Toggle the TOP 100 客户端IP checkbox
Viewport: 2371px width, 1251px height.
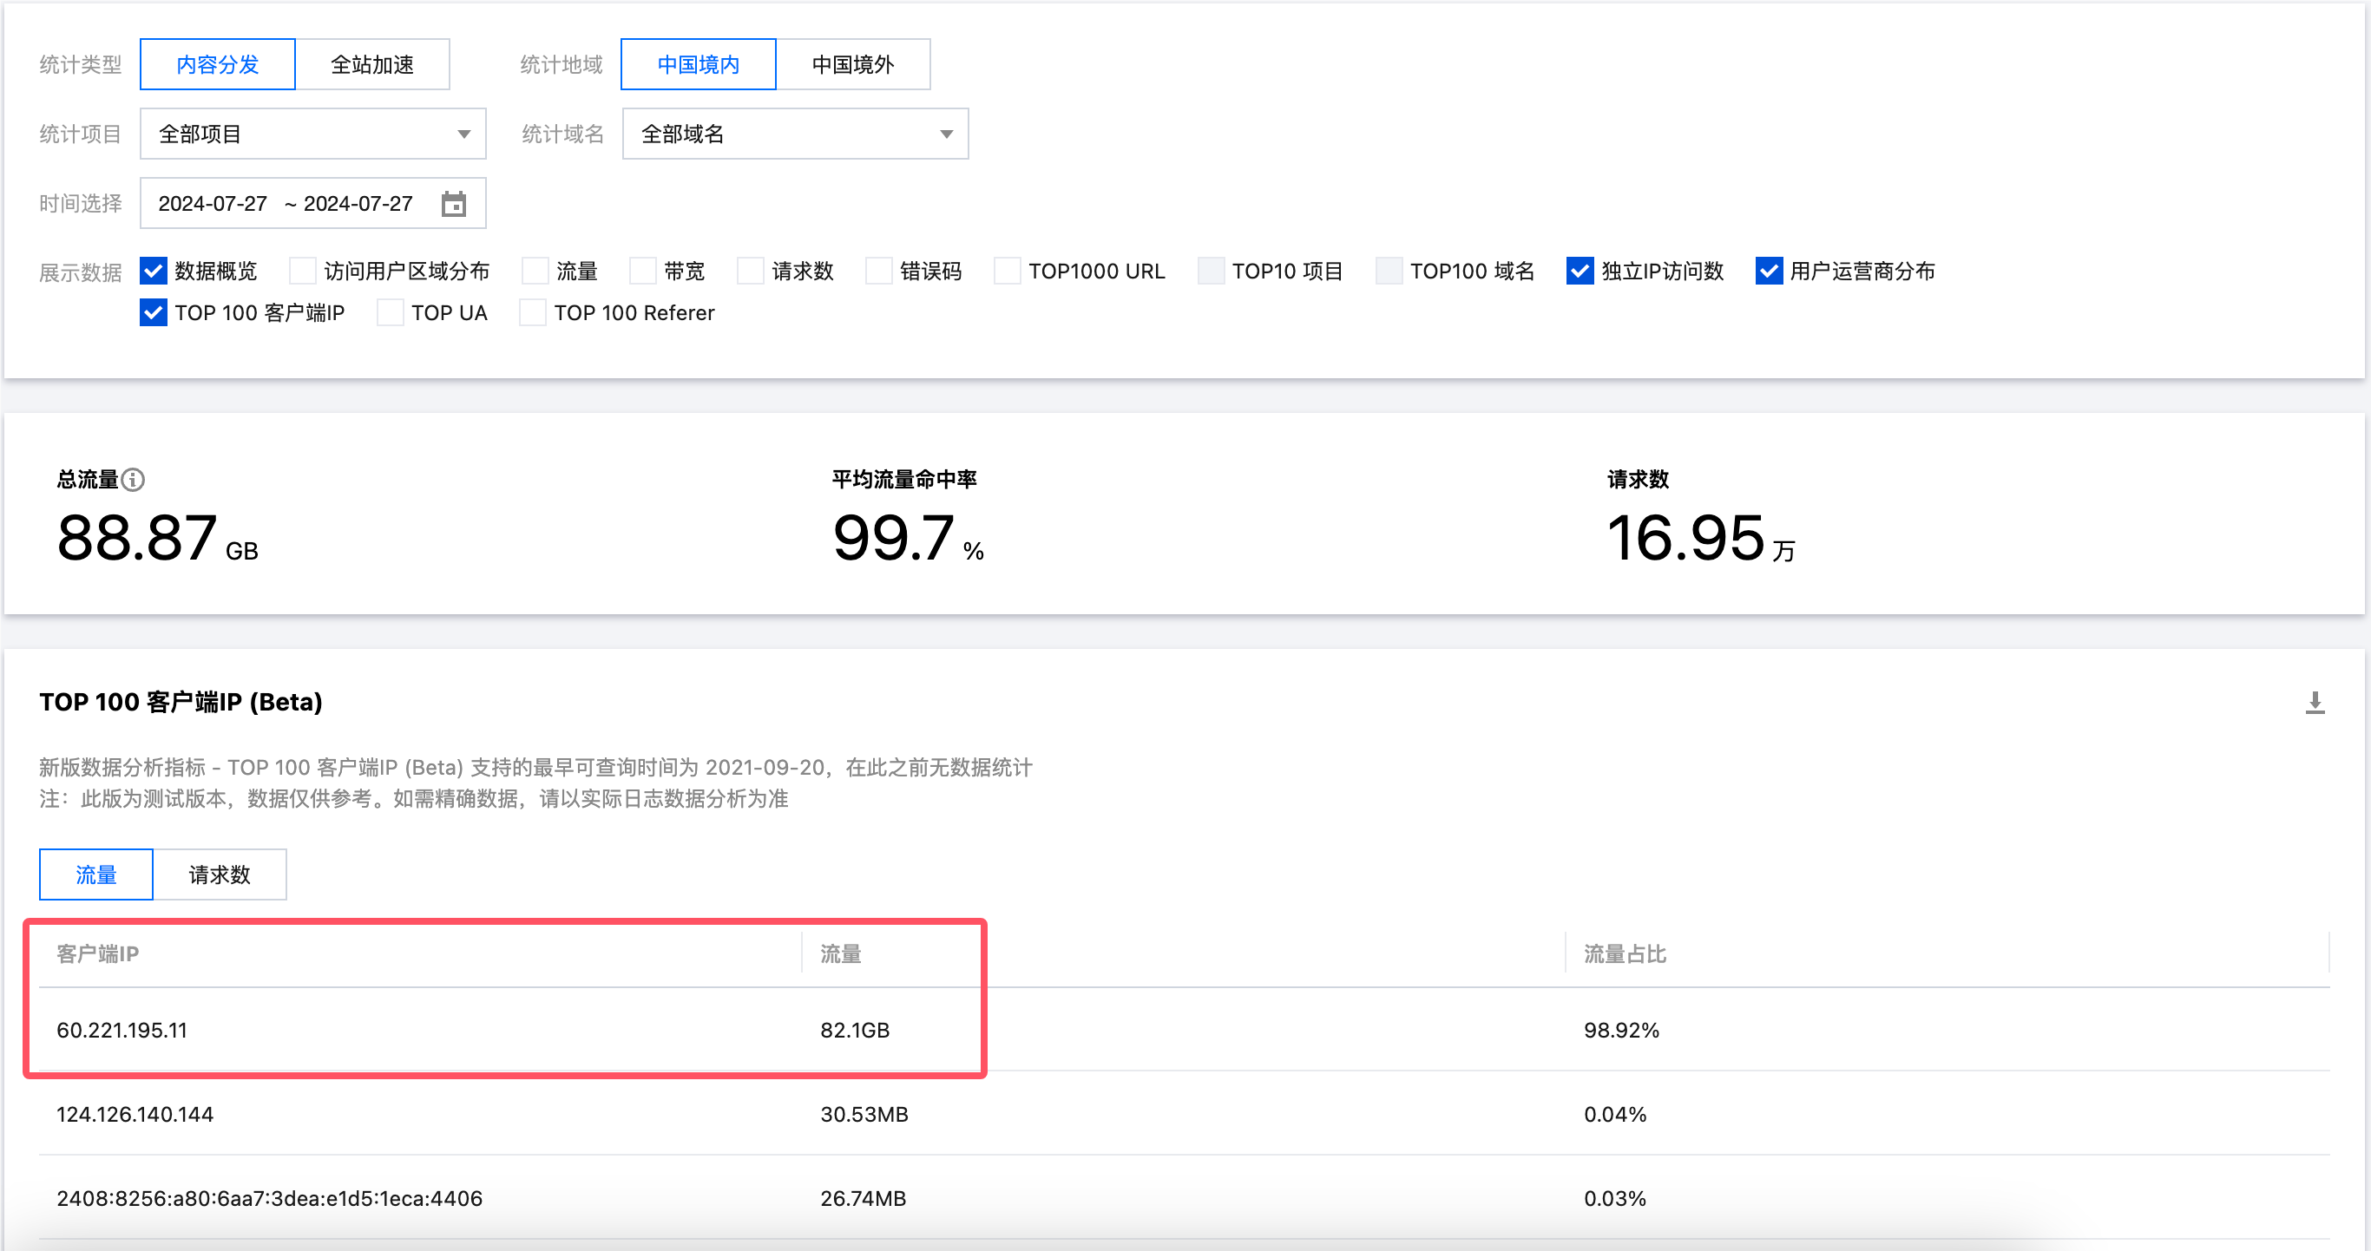click(154, 312)
